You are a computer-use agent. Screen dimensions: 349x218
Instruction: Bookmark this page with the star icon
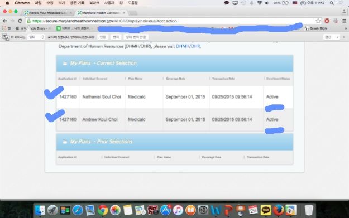point(318,21)
